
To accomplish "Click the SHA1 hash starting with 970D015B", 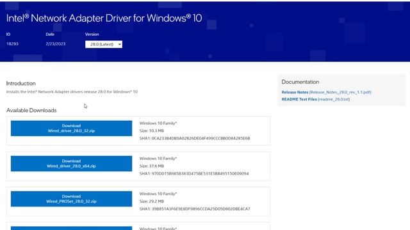I will (194, 173).
